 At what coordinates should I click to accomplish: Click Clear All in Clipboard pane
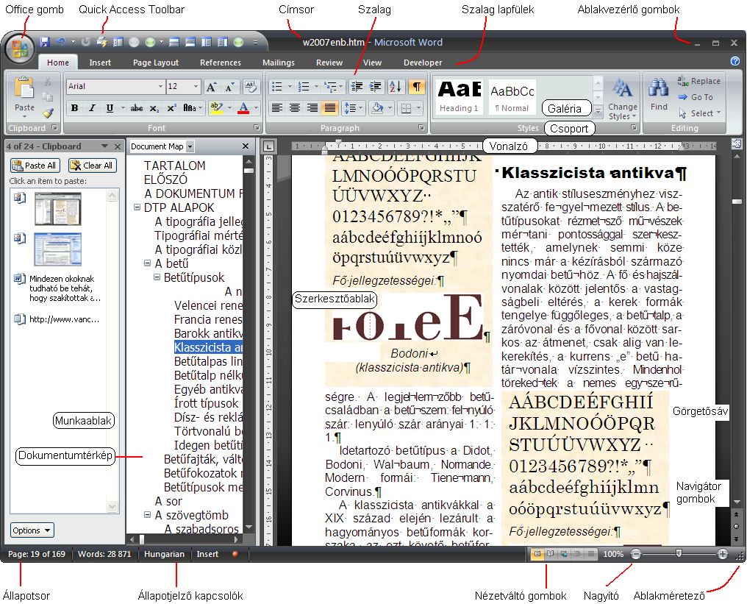pyautogui.click(x=93, y=166)
